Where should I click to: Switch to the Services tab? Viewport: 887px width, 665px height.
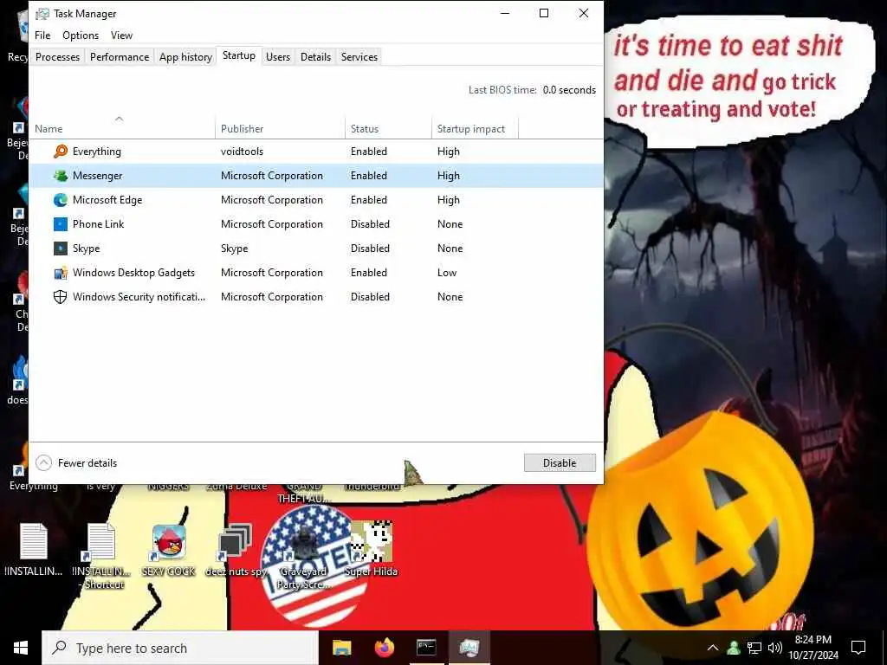point(359,56)
